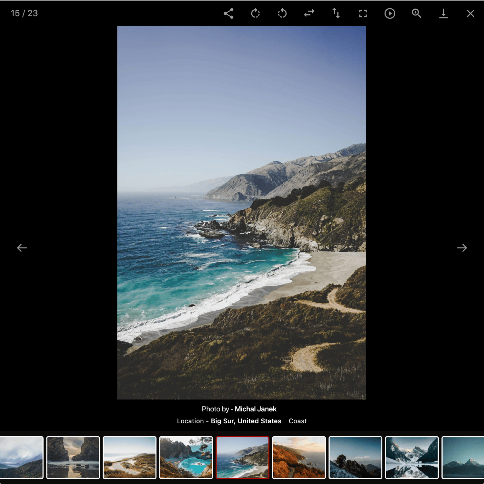Screen dimensions: 484x484
Task: Flip the photo horizontally
Action: 309,13
